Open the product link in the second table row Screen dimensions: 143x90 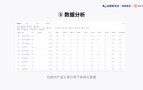click(26, 40)
